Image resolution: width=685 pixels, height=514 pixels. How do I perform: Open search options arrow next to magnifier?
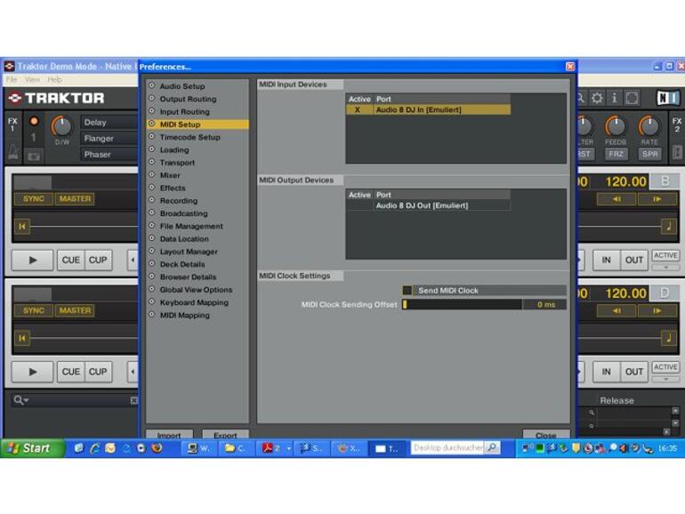pos(26,400)
